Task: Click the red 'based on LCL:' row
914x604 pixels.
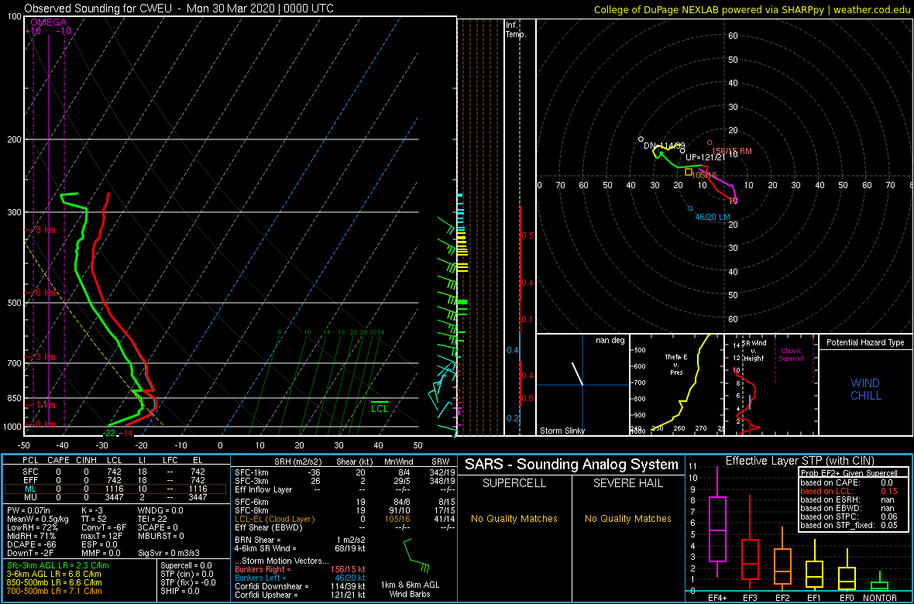Action: click(853, 491)
